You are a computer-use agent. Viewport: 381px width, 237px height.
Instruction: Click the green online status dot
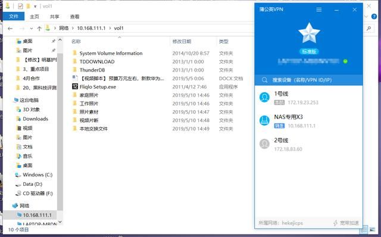tap(345, 61)
